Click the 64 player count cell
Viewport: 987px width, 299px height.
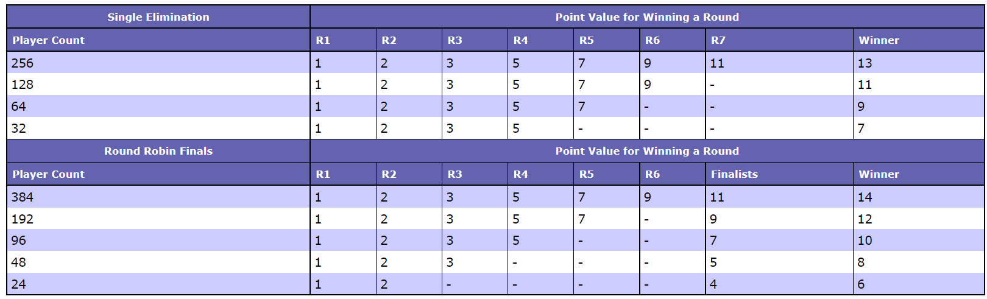point(19,107)
